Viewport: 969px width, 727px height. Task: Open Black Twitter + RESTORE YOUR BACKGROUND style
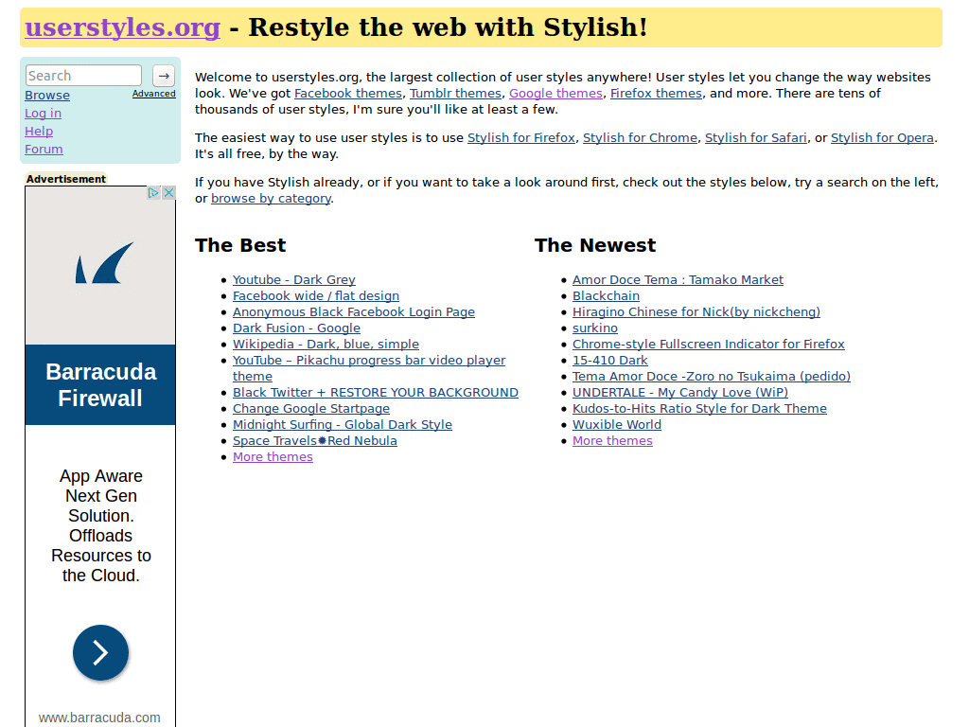(375, 393)
